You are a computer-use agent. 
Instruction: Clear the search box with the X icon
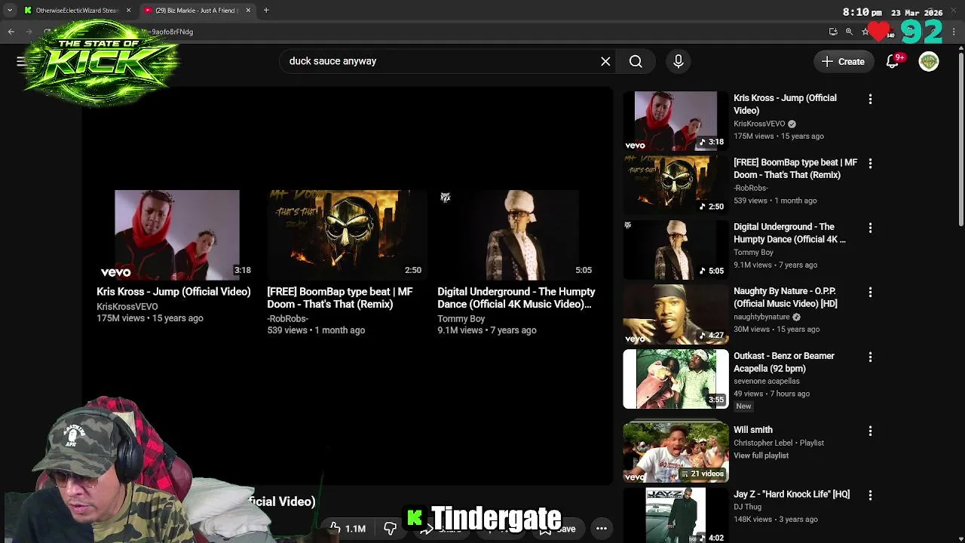[x=605, y=61]
